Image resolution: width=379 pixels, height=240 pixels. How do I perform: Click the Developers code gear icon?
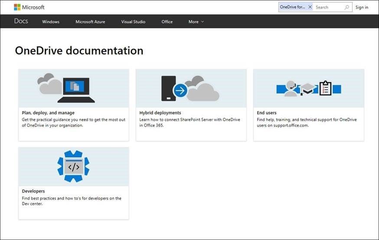pyautogui.click(x=73, y=167)
